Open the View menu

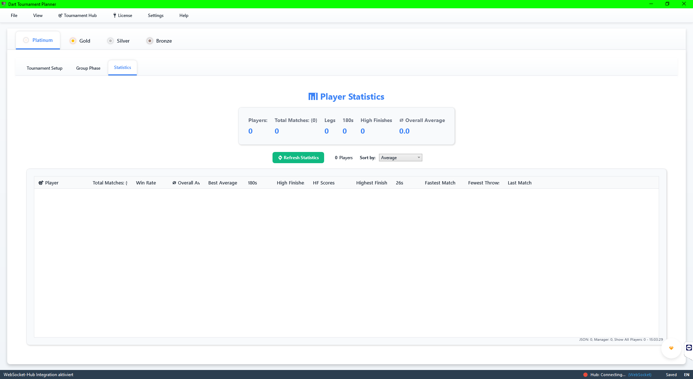point(38,16)
